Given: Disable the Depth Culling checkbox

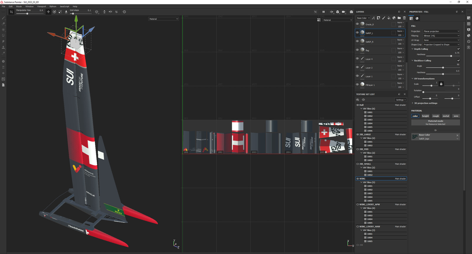Looking at the screenshot, I should click(x=458, y=49).
